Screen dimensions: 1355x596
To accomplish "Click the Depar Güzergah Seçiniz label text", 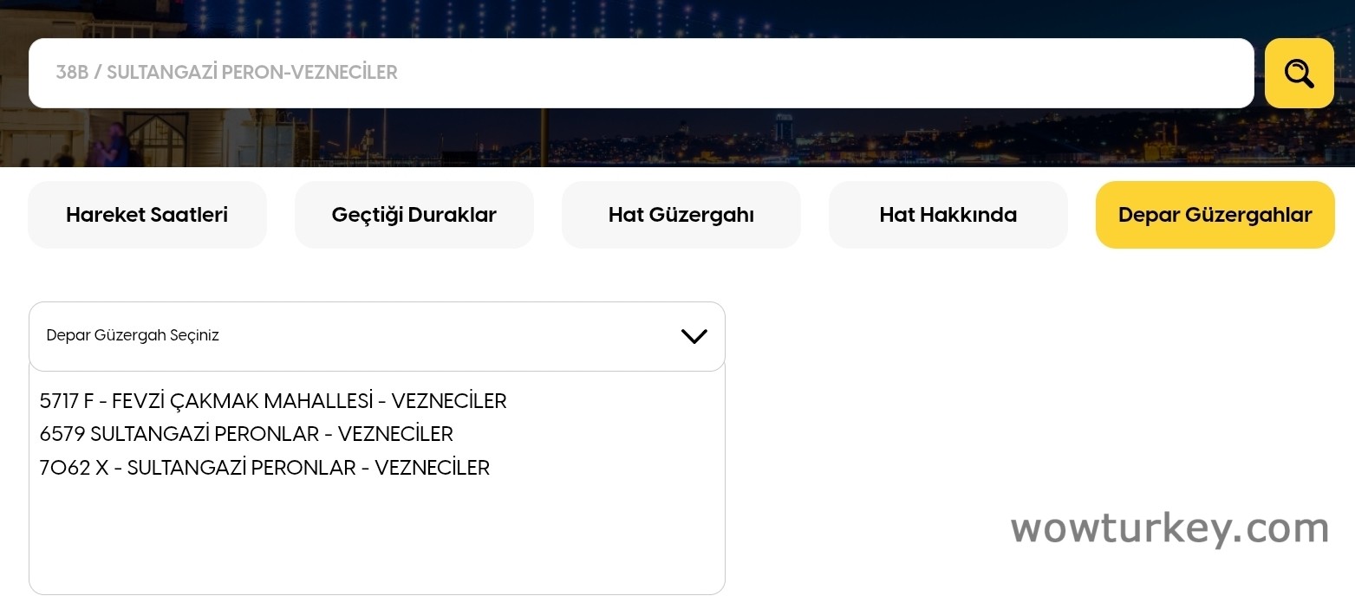I will click(x=133, y=336).
